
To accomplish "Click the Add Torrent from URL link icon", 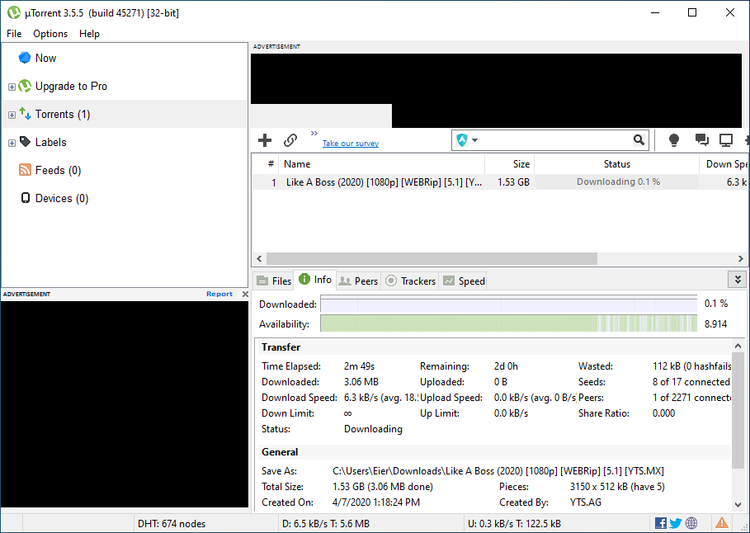I will (290, 140).
